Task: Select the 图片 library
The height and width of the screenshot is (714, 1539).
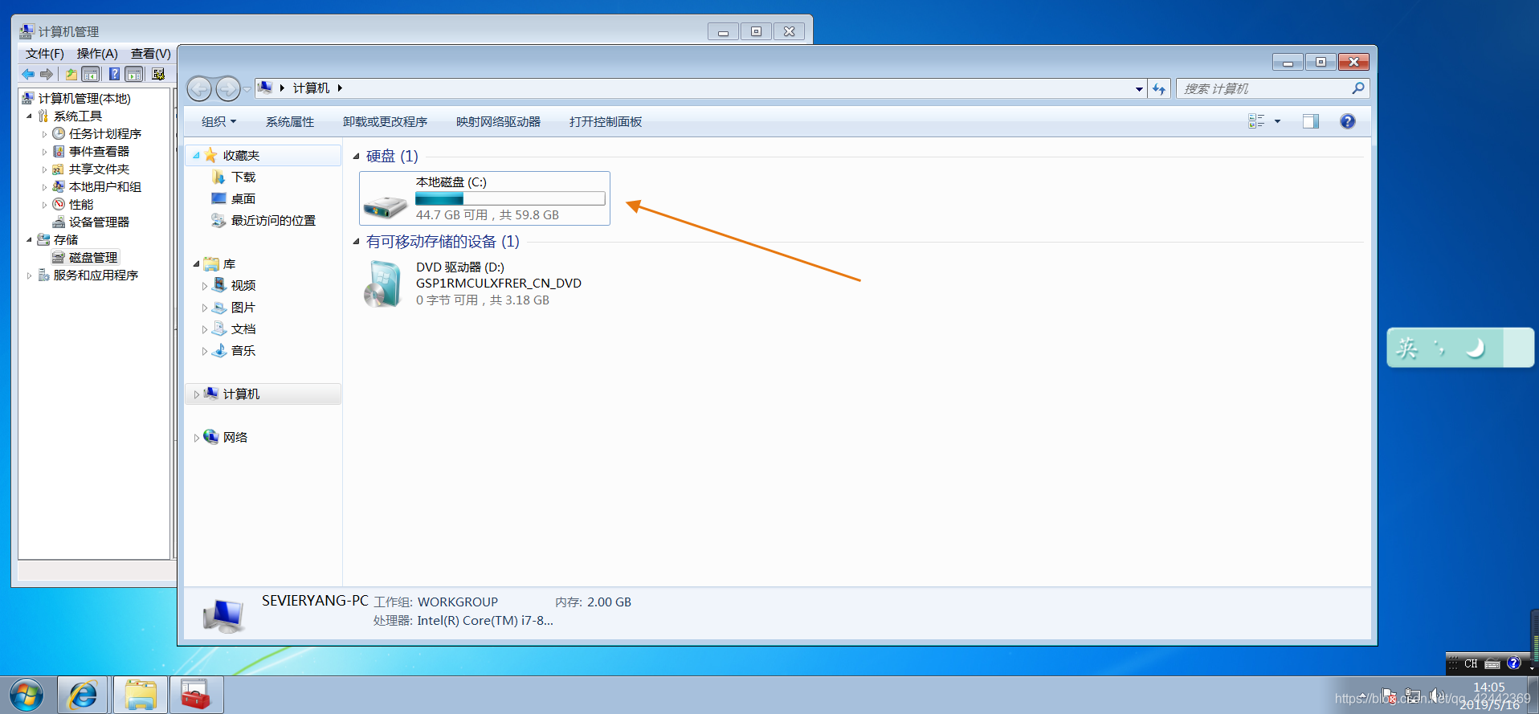Action: tap(243, 308)
